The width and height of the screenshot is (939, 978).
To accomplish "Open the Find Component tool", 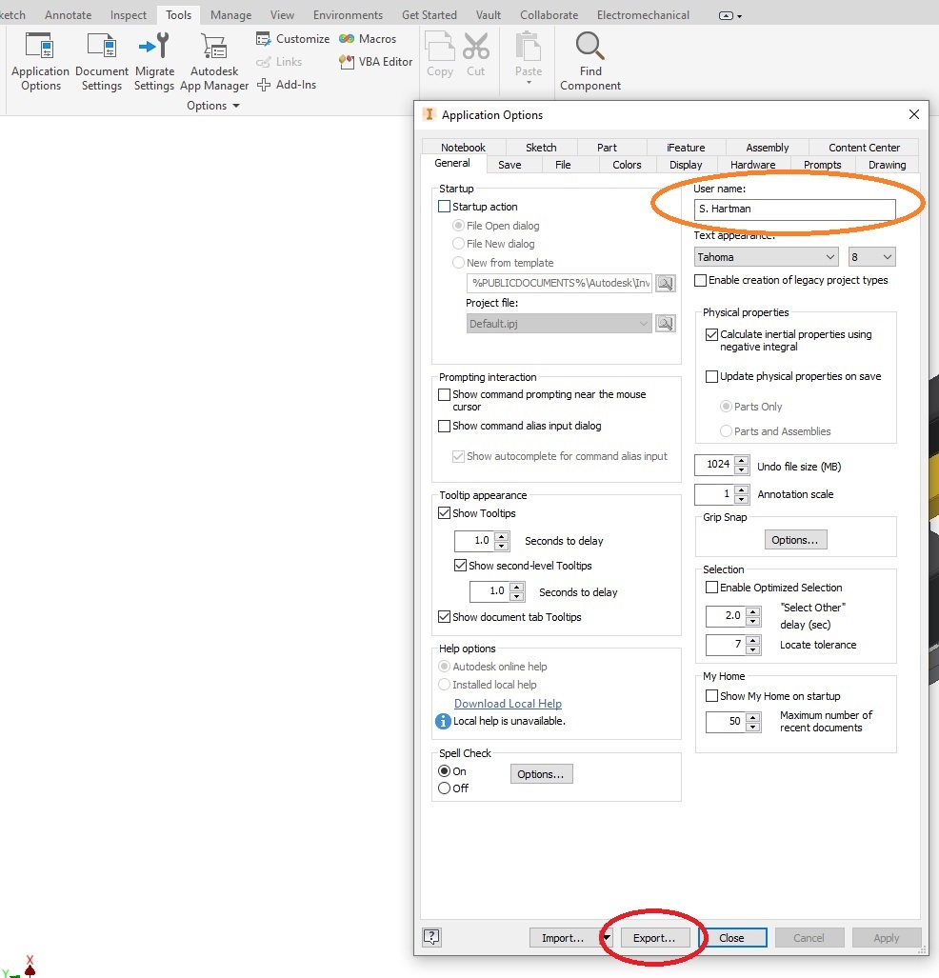I will (x=590, y=62).
